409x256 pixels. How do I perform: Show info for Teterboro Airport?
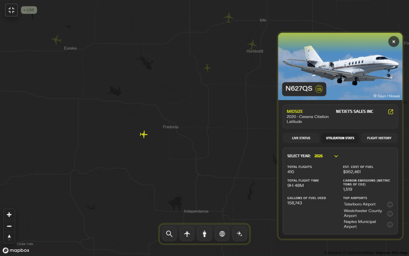[390, 204]
